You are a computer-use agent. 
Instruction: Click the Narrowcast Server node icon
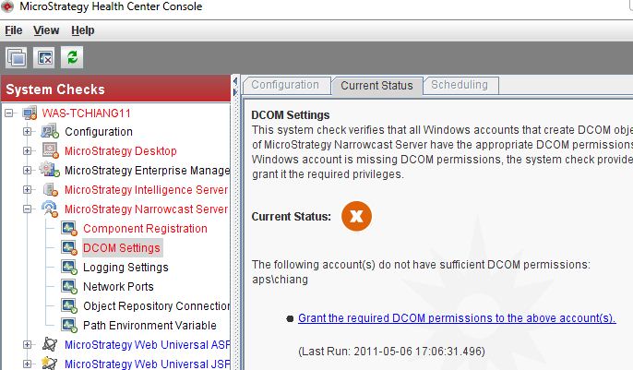click(x=49, y=209)
